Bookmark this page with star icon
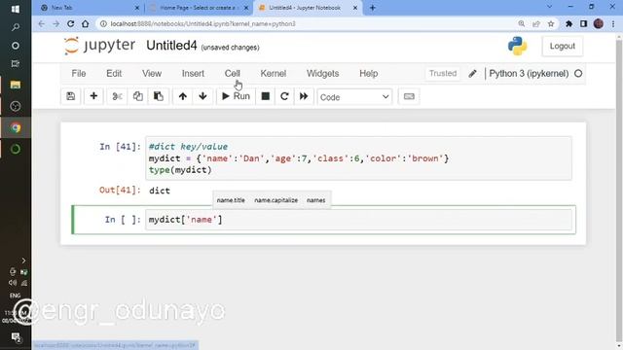This screenshot has width=623, height=350. (x=551, y=23)
